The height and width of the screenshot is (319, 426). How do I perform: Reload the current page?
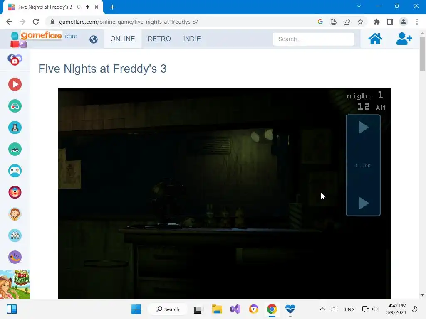coord(36,22)
